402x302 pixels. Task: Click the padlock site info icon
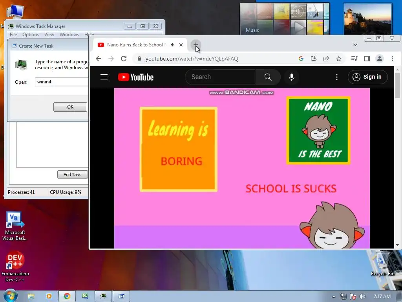[139, 59]
